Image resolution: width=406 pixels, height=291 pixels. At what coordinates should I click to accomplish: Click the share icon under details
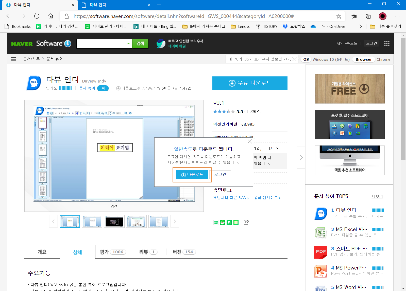(x=246, y=222)
